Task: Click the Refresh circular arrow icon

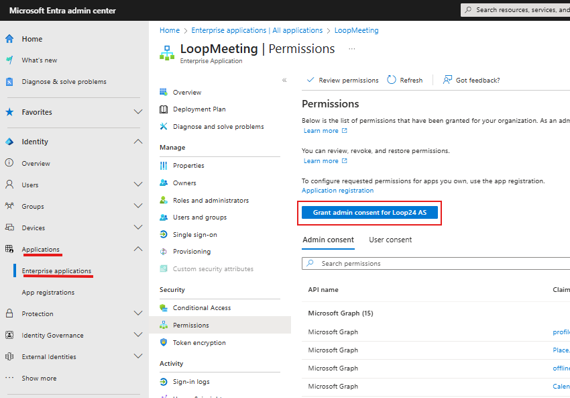Action: [392, 80]
